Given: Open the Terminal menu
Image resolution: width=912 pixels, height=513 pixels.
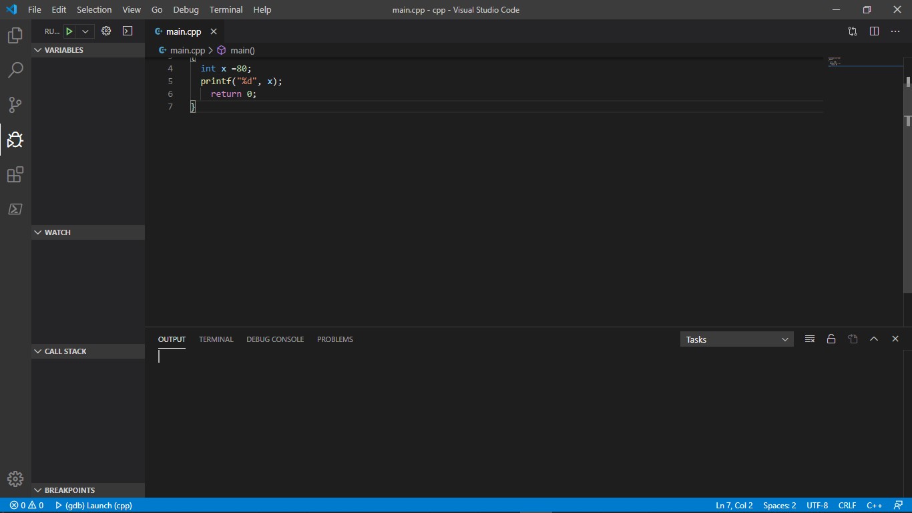Looking at the screenshot, I should click(x=226, y=10).
